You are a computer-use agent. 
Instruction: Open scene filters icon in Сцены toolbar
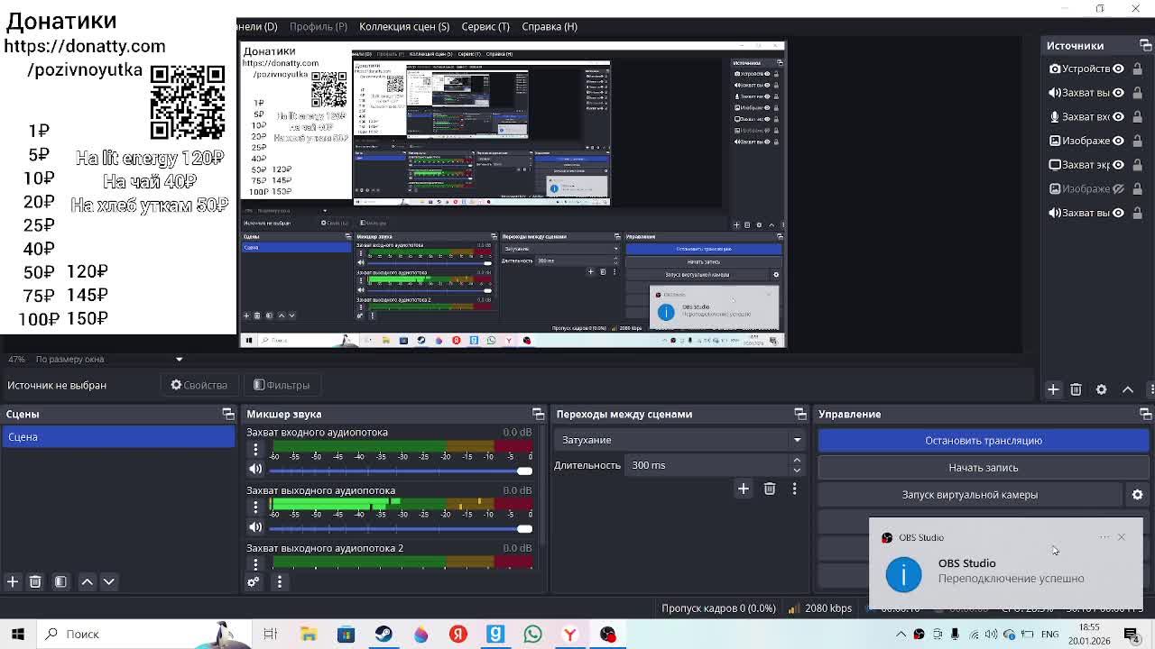coord(60,582)
